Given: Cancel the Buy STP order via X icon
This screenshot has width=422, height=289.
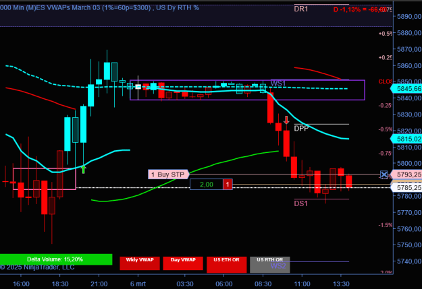Looking at the screenshot, I should pyautogui.click(x=384, y=174).
